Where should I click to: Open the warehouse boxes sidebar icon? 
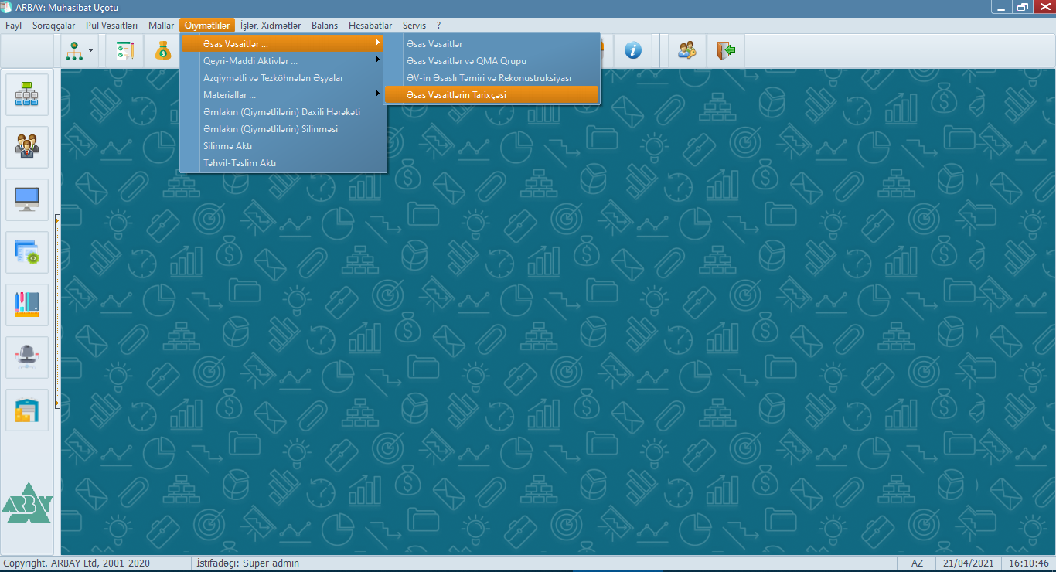(x=27, y=410)
